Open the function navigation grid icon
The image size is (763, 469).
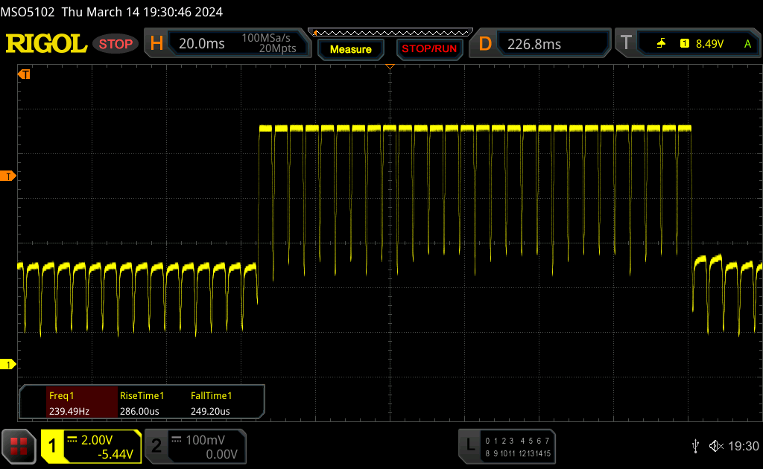(x=19, y=446)
